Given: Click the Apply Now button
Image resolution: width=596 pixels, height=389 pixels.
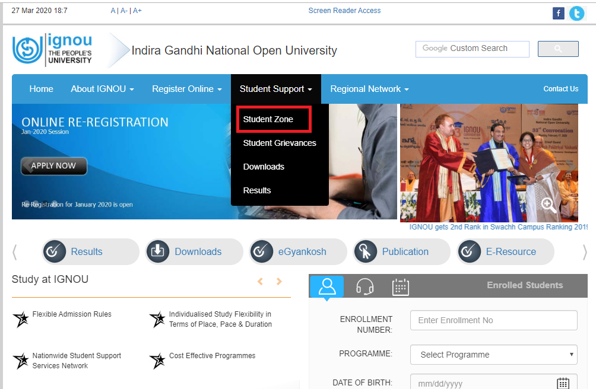Looking at the screenshot, I should click(53, 166).
